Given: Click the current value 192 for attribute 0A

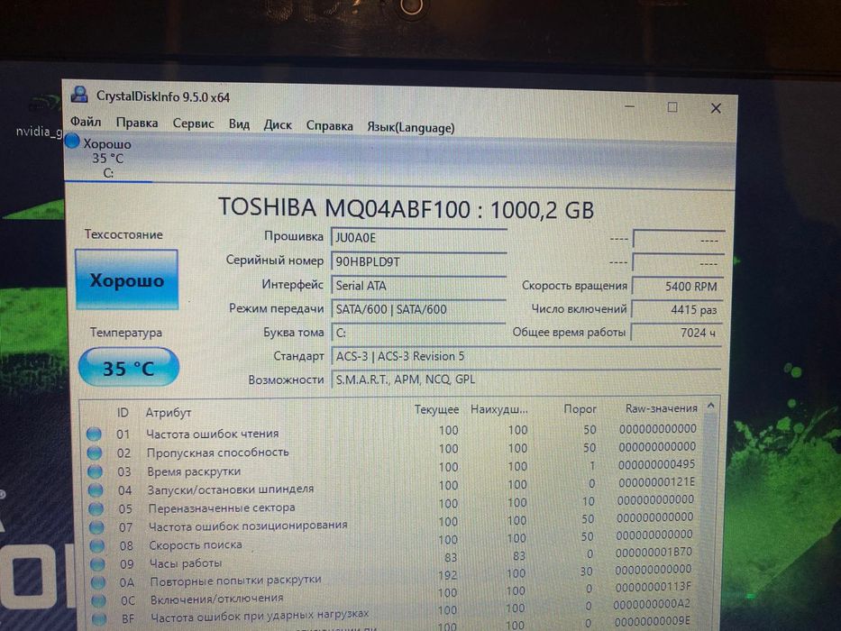Looking at the screenshot, I should [x=448, y=575].
